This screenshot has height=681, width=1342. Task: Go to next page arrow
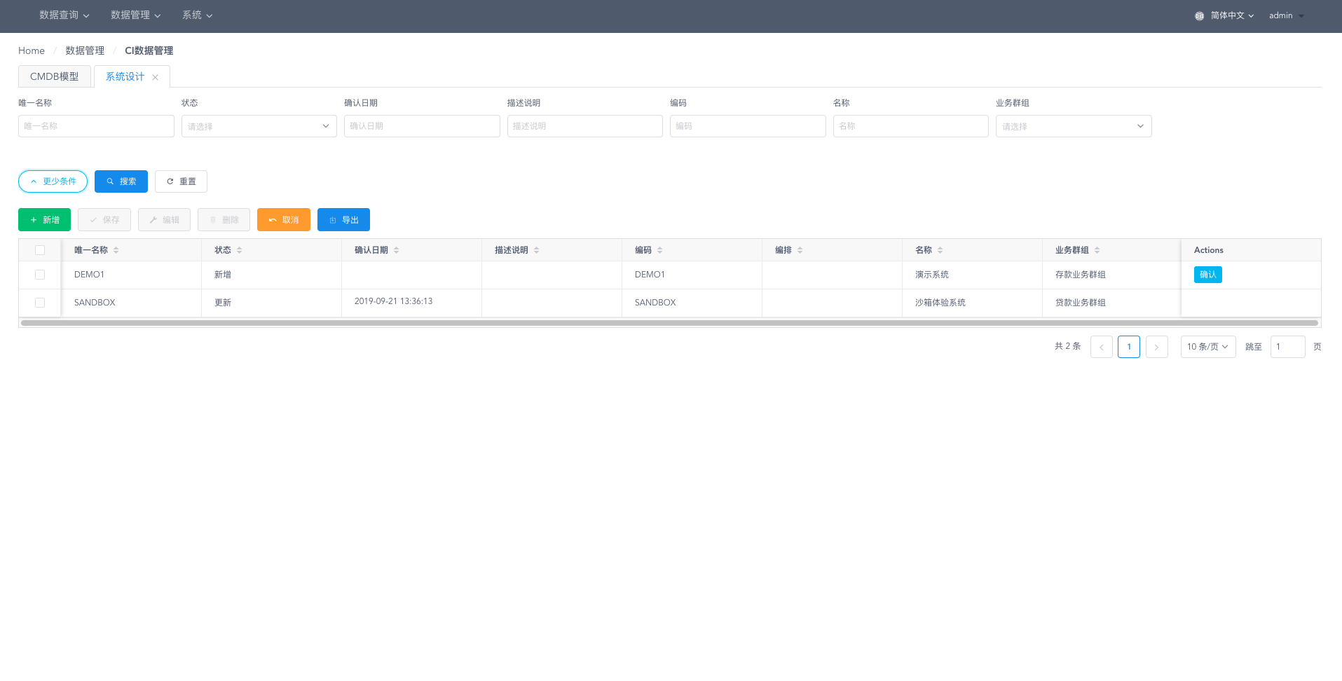(x=1157, y=347)
